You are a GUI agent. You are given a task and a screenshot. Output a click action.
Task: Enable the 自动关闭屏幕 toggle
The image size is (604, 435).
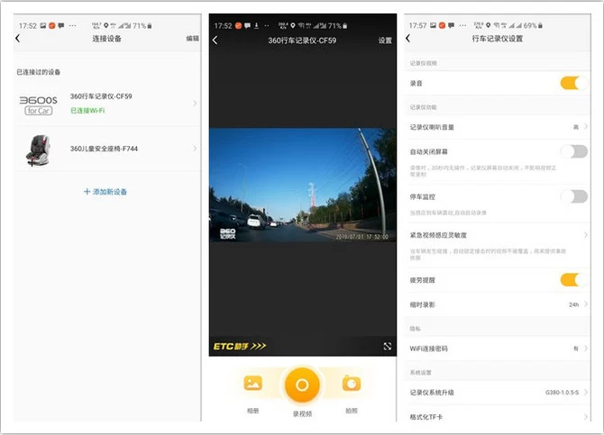click(572, 151)
